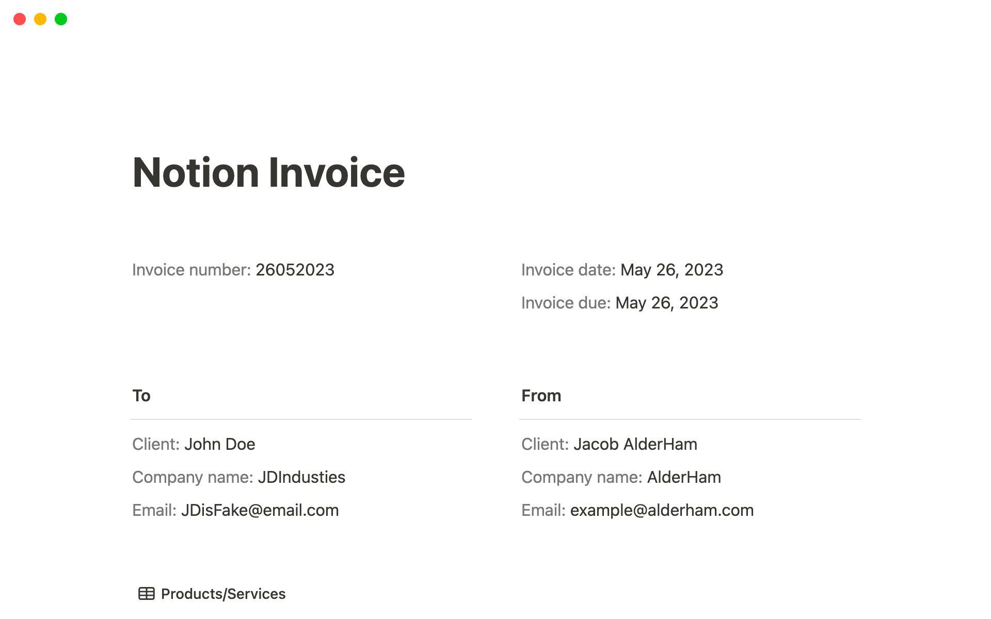Click the Invoice date value May 26, 2023
The image size is (991, 619).
672,270
